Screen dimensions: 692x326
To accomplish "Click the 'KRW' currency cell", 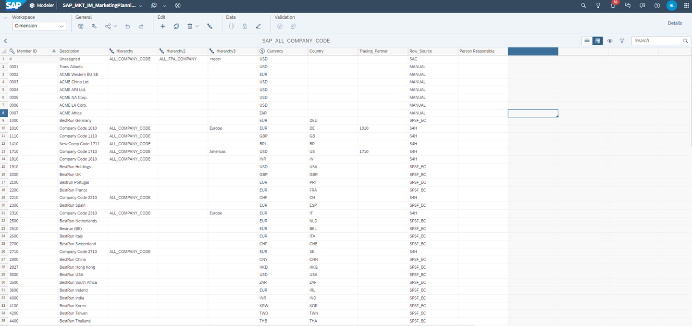I will tap(283, 306).
